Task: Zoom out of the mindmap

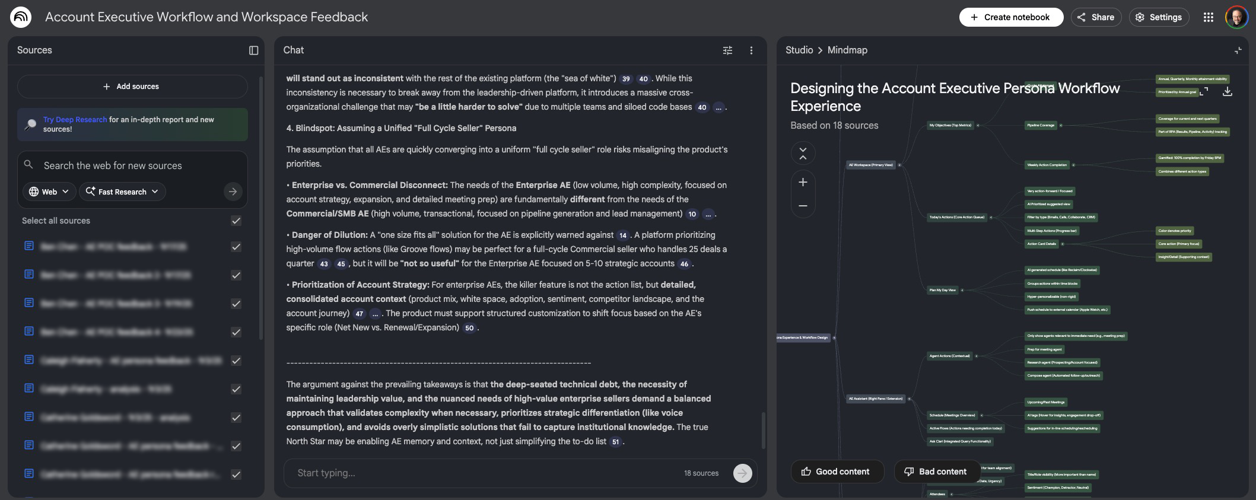Action: [x=803, y=206]
